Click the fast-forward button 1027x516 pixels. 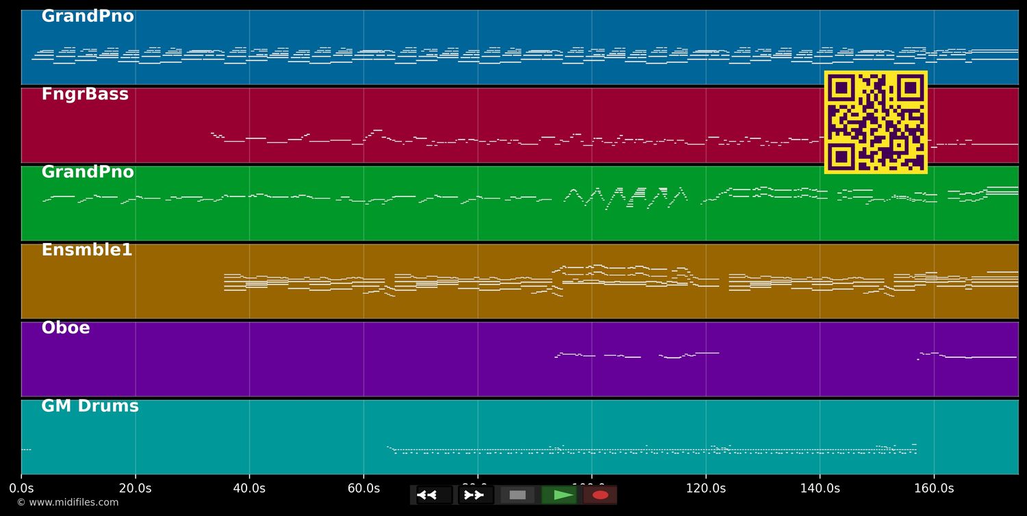pos(475,495)
